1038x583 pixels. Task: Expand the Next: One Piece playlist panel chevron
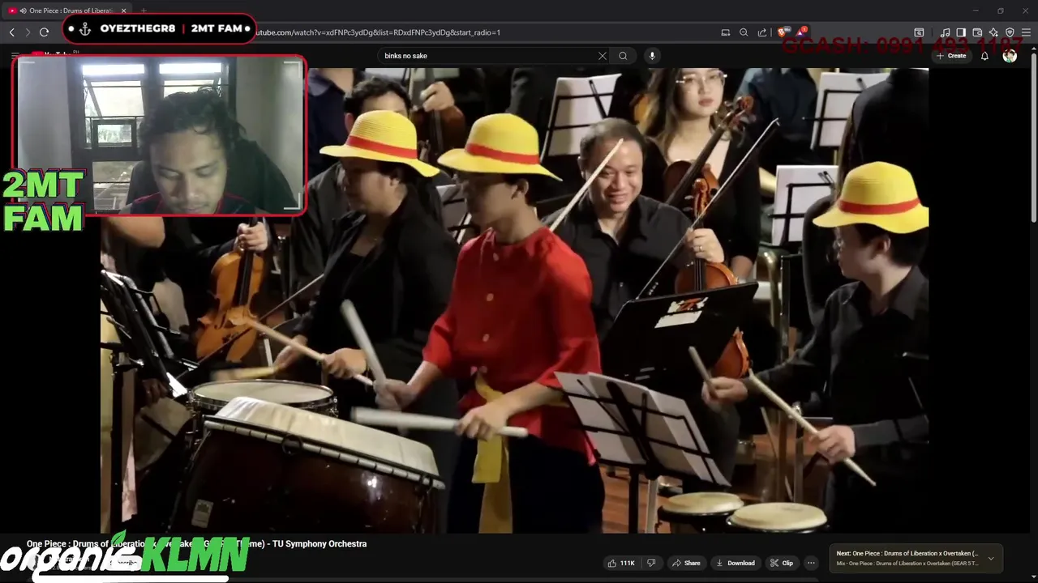(x=990, y=559)
